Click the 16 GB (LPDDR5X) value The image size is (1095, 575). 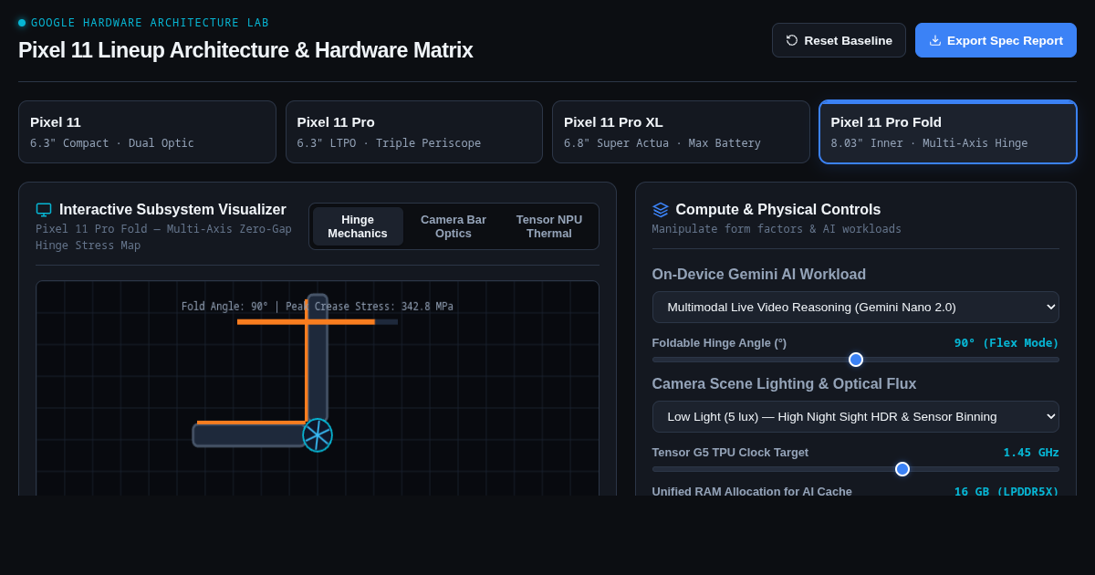[x=1006, y=491]
